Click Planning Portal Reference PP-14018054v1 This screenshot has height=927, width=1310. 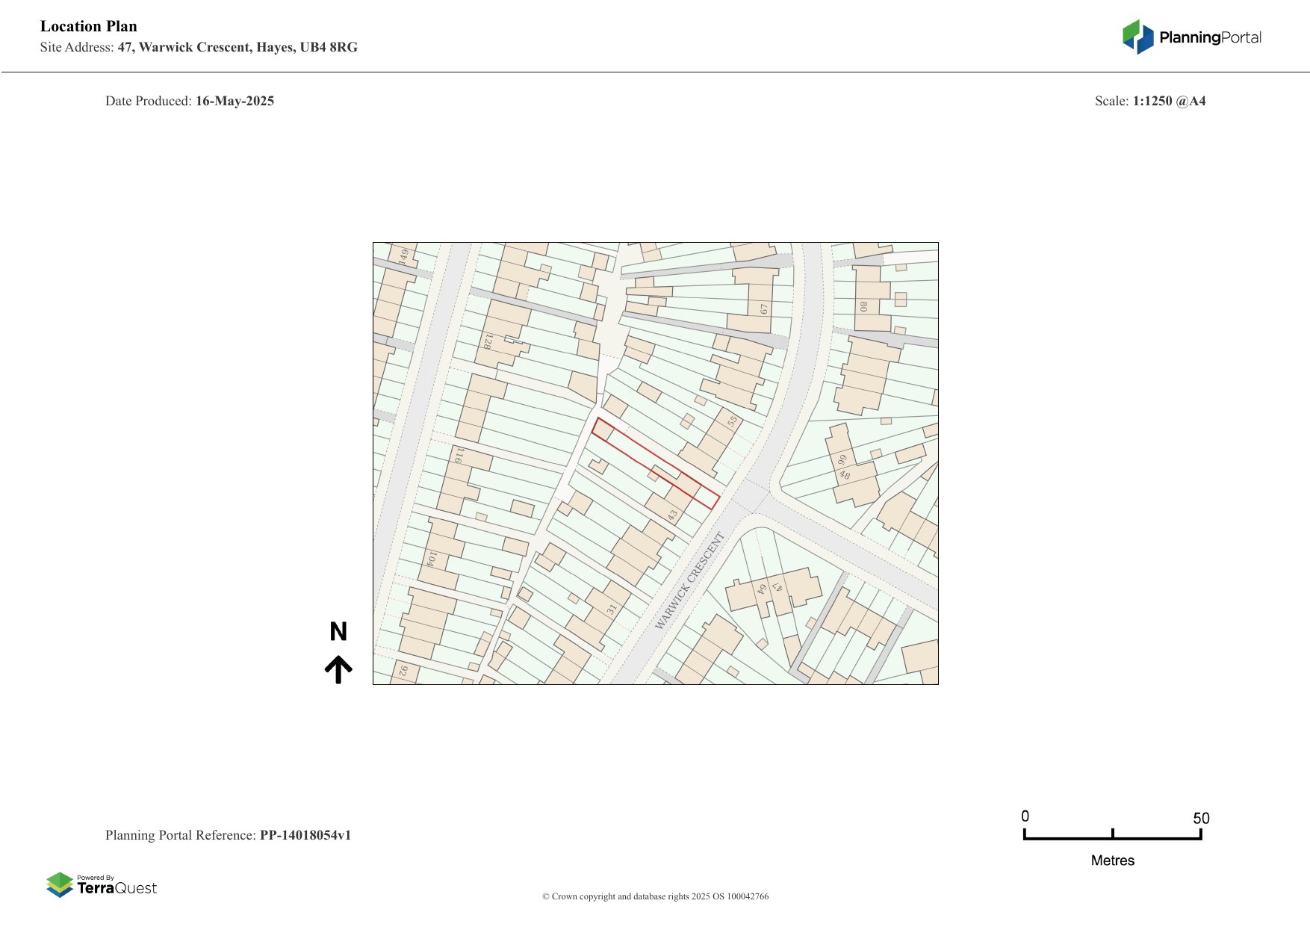click(228, 835)
